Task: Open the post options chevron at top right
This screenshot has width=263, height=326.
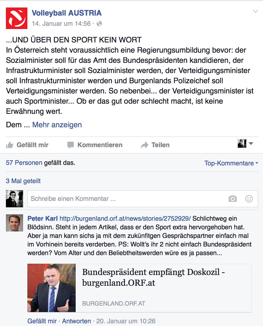Action: coord(255,11)
